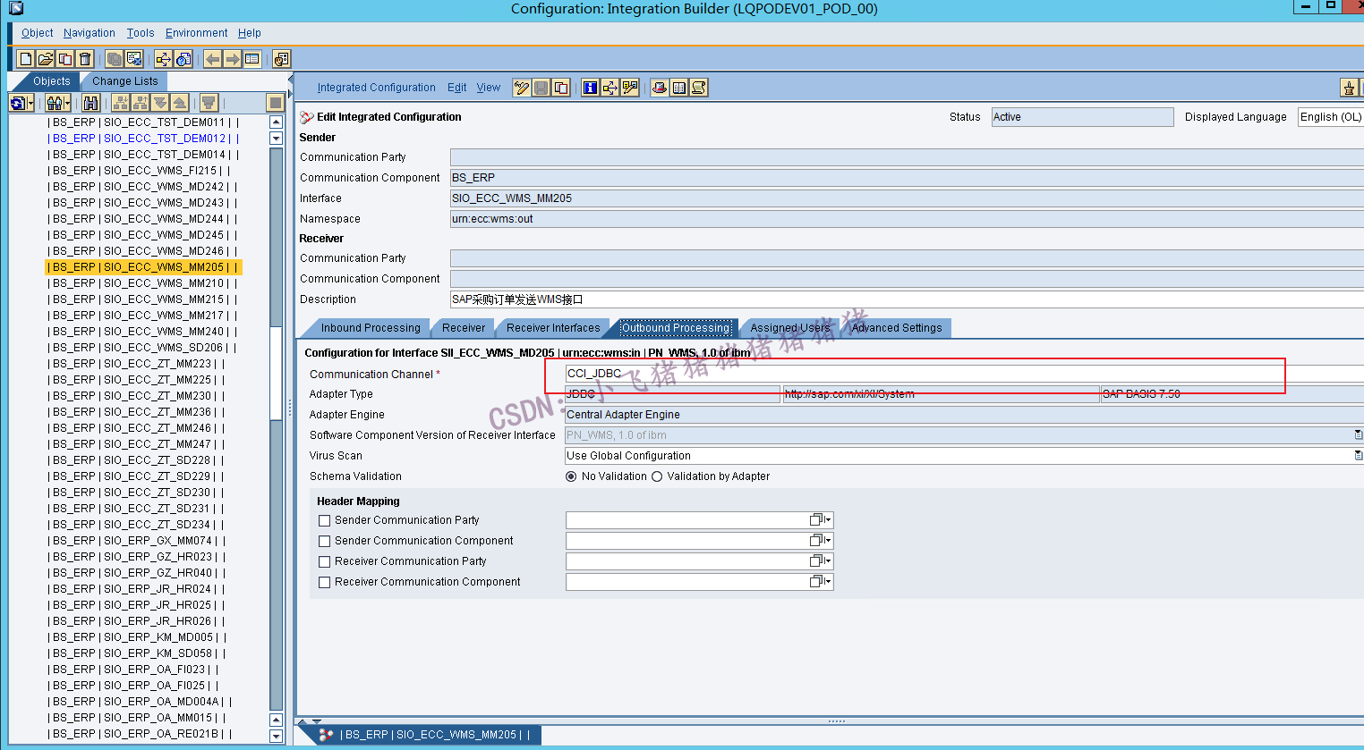
Task: Click the Description field with WMS text
Action: pos(907,299)
